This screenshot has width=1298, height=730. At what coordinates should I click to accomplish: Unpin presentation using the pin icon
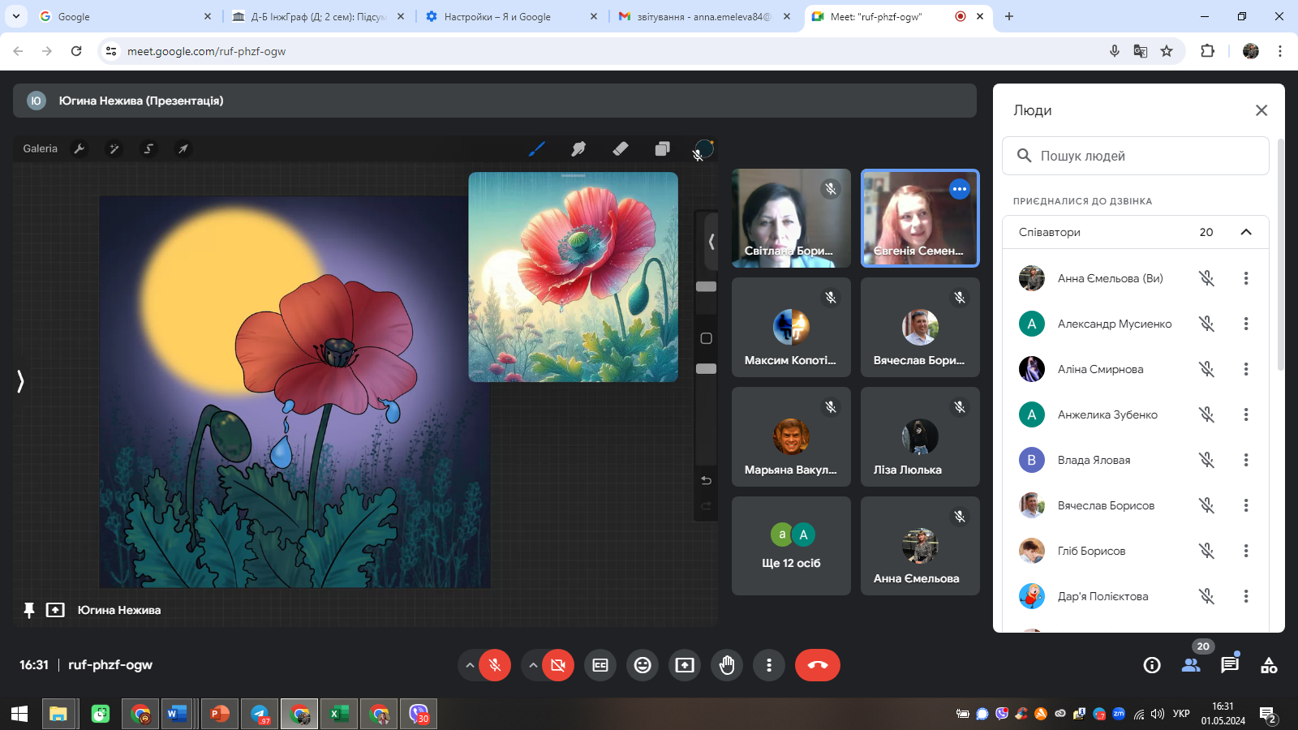point(29,610)
